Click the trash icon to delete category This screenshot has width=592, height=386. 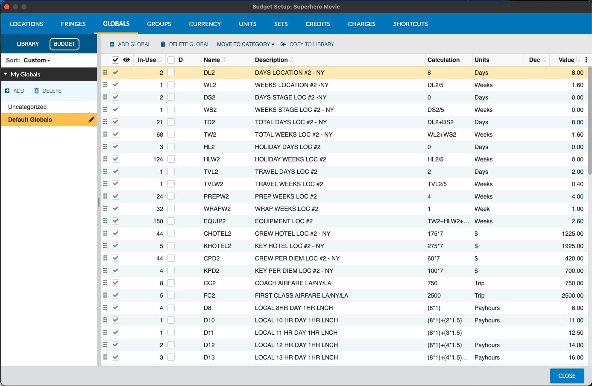36,91
